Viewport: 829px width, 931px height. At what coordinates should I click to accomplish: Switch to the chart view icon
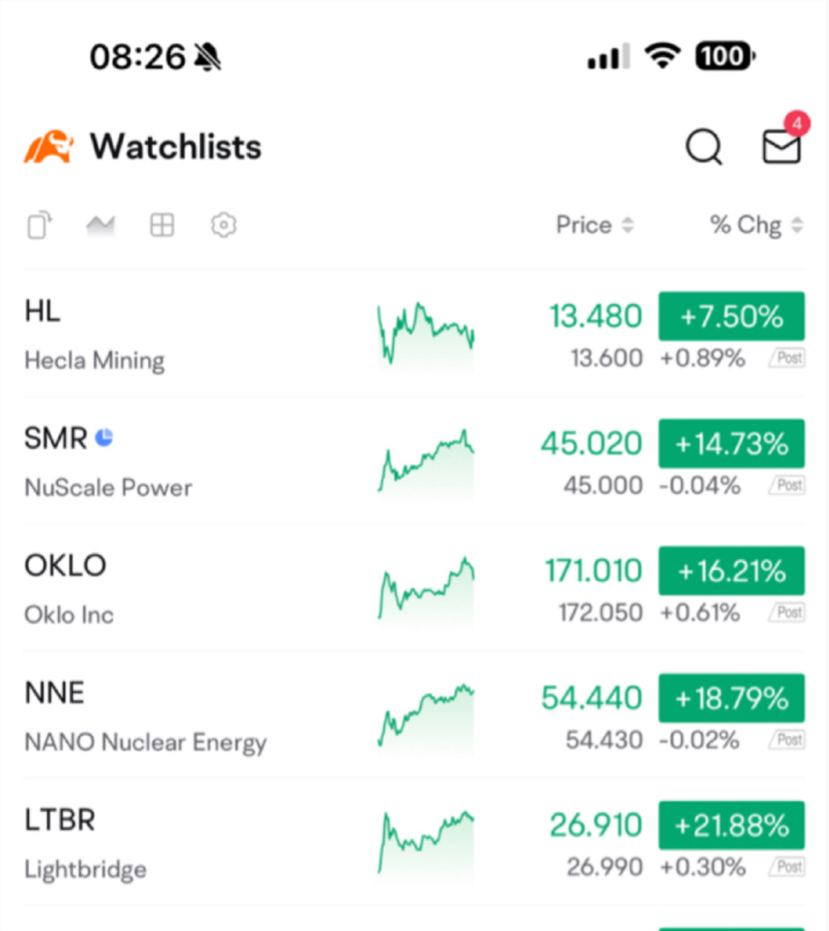100,225
